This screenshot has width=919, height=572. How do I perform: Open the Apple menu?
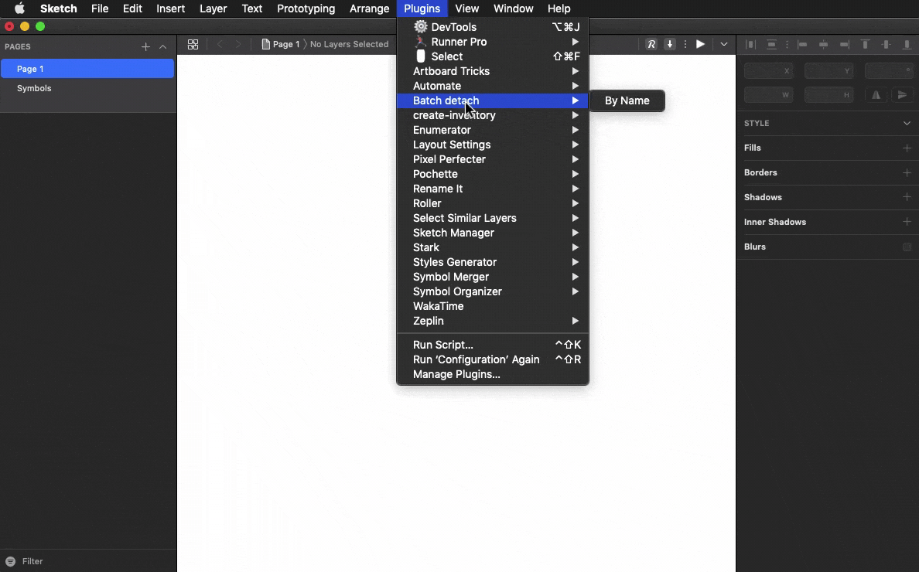pos(19,9)
